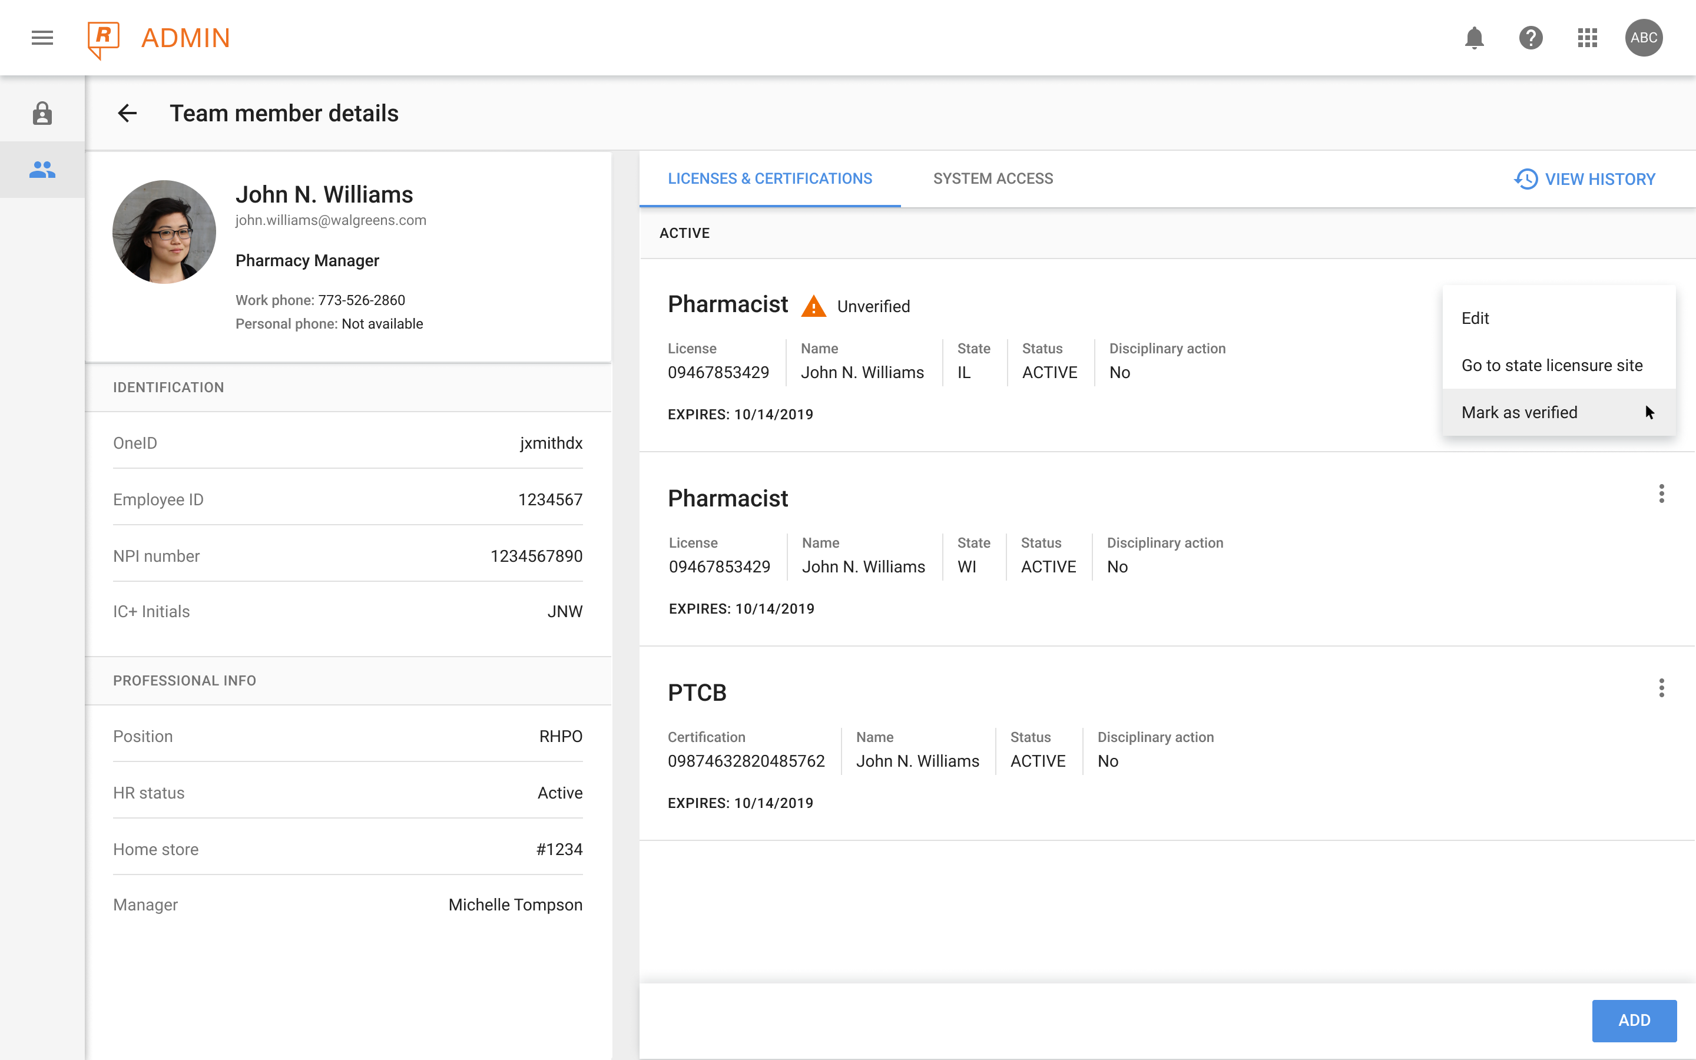Viewport: 1696px width, 1060px height.
Task: Select Mark as verified option
Action: click(x=1519, y=412)
